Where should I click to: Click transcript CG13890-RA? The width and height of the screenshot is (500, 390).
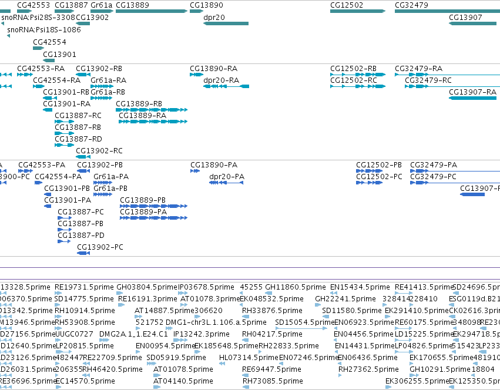196,75
